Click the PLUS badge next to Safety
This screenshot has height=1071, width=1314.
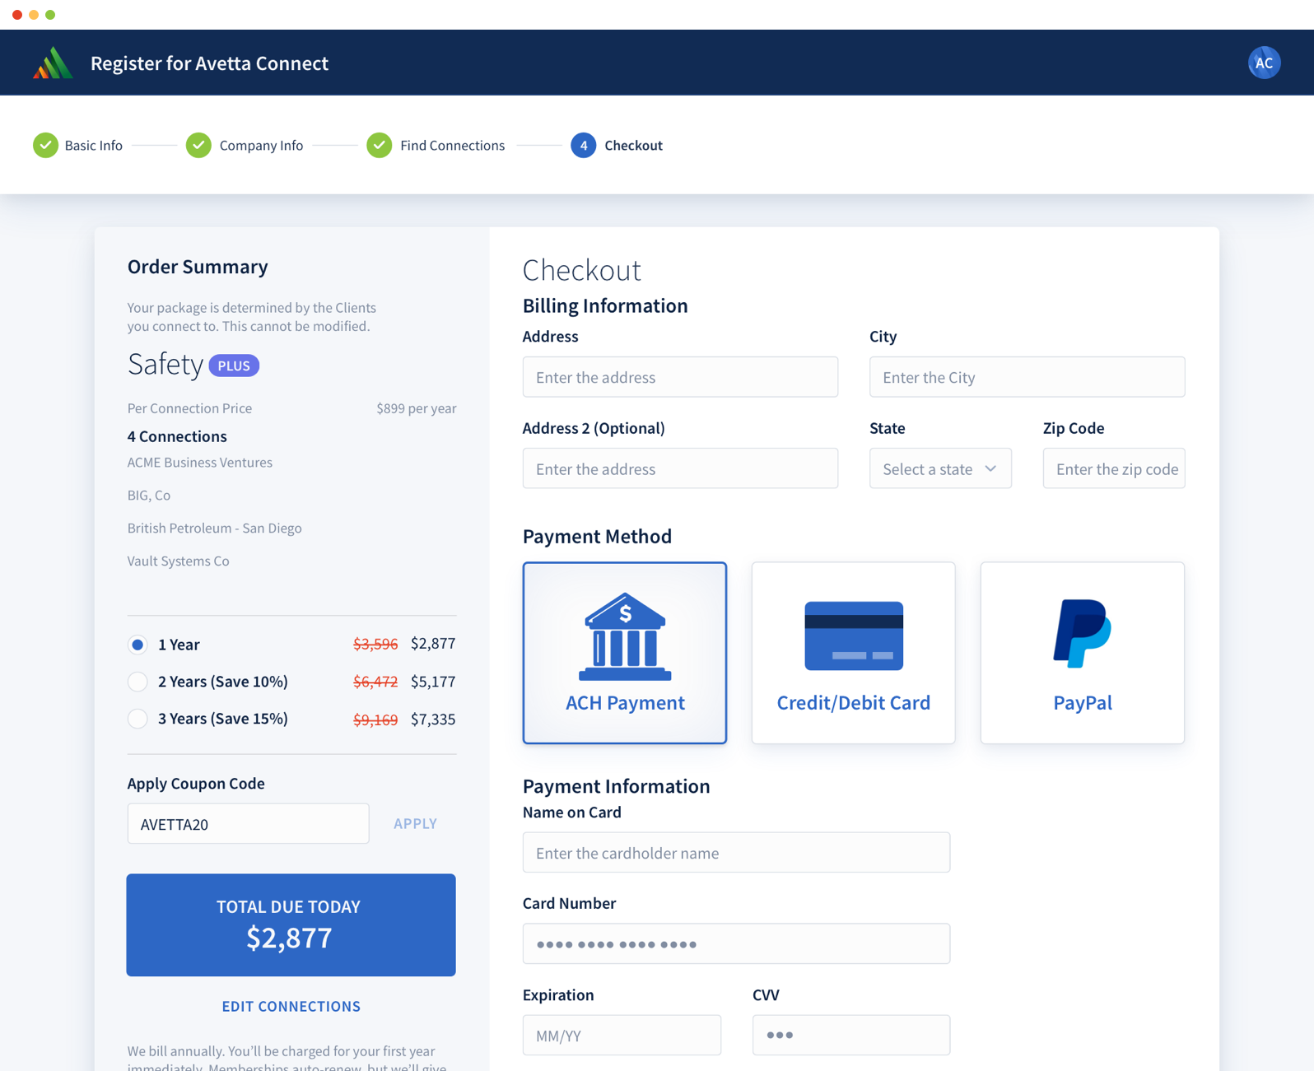coord(234,366)
